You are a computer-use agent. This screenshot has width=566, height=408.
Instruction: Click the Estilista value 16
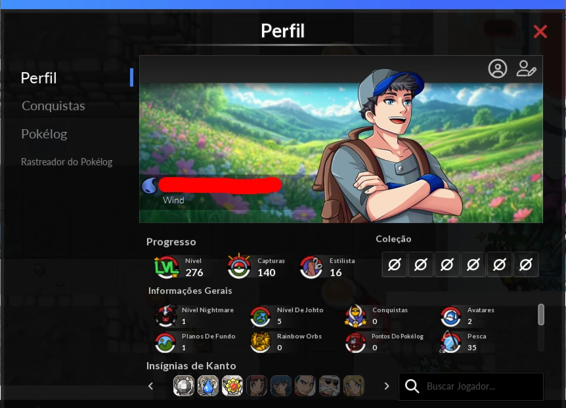(x=336, y=273)
